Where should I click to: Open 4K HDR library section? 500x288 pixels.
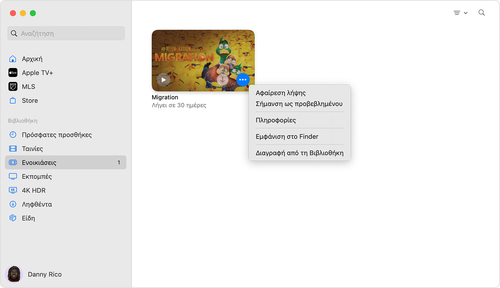[x=34, y=190]
